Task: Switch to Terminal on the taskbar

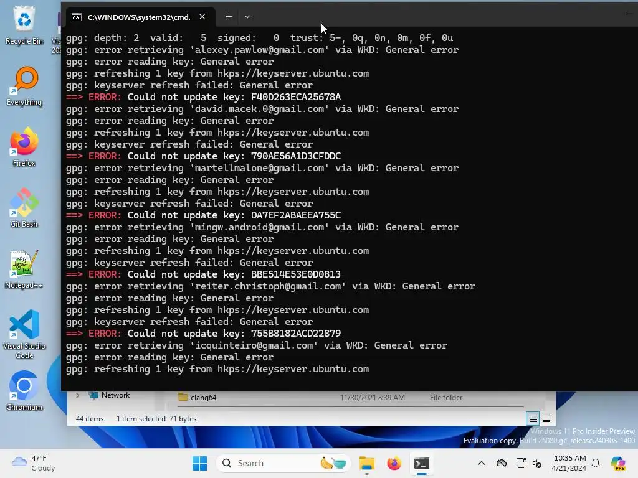Action: [422, 463]
